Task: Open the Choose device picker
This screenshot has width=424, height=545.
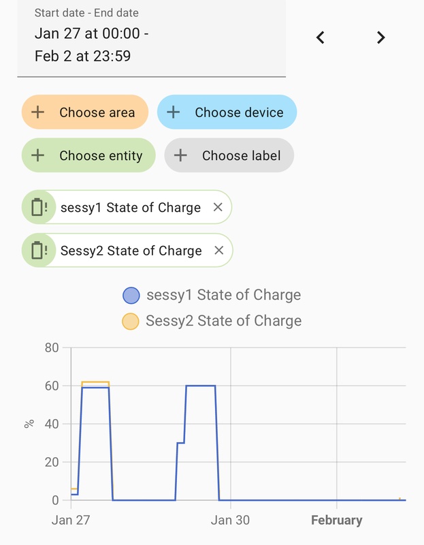Action: [227, 112]
